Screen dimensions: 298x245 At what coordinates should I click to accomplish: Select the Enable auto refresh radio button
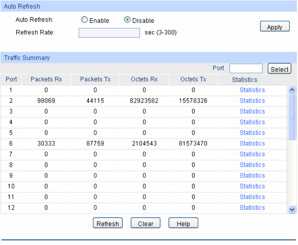click(84, 20)
